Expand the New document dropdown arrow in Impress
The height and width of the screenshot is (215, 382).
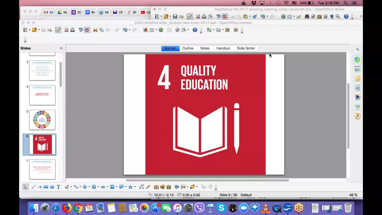(x=30, y=30)
